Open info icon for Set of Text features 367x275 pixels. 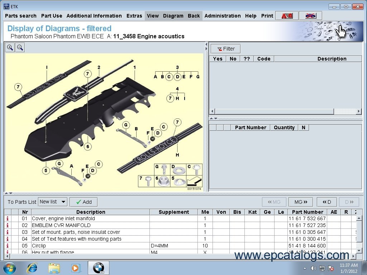click(x=8, y=239)
